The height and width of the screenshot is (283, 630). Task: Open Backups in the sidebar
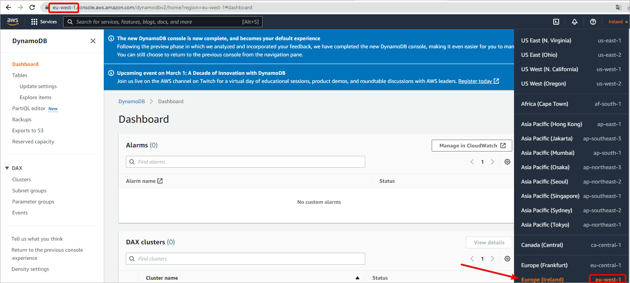click(22, 119)
